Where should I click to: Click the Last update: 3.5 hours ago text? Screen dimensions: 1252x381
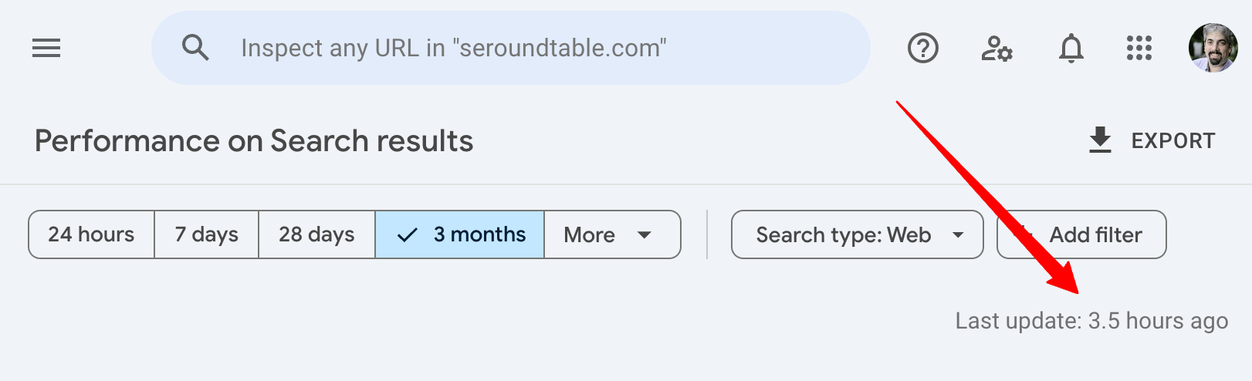[1091, 321]
